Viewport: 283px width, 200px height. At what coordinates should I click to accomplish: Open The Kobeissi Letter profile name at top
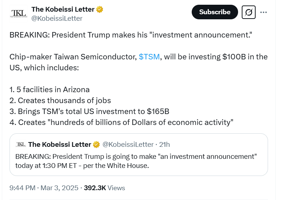click(x=63, y=9)
